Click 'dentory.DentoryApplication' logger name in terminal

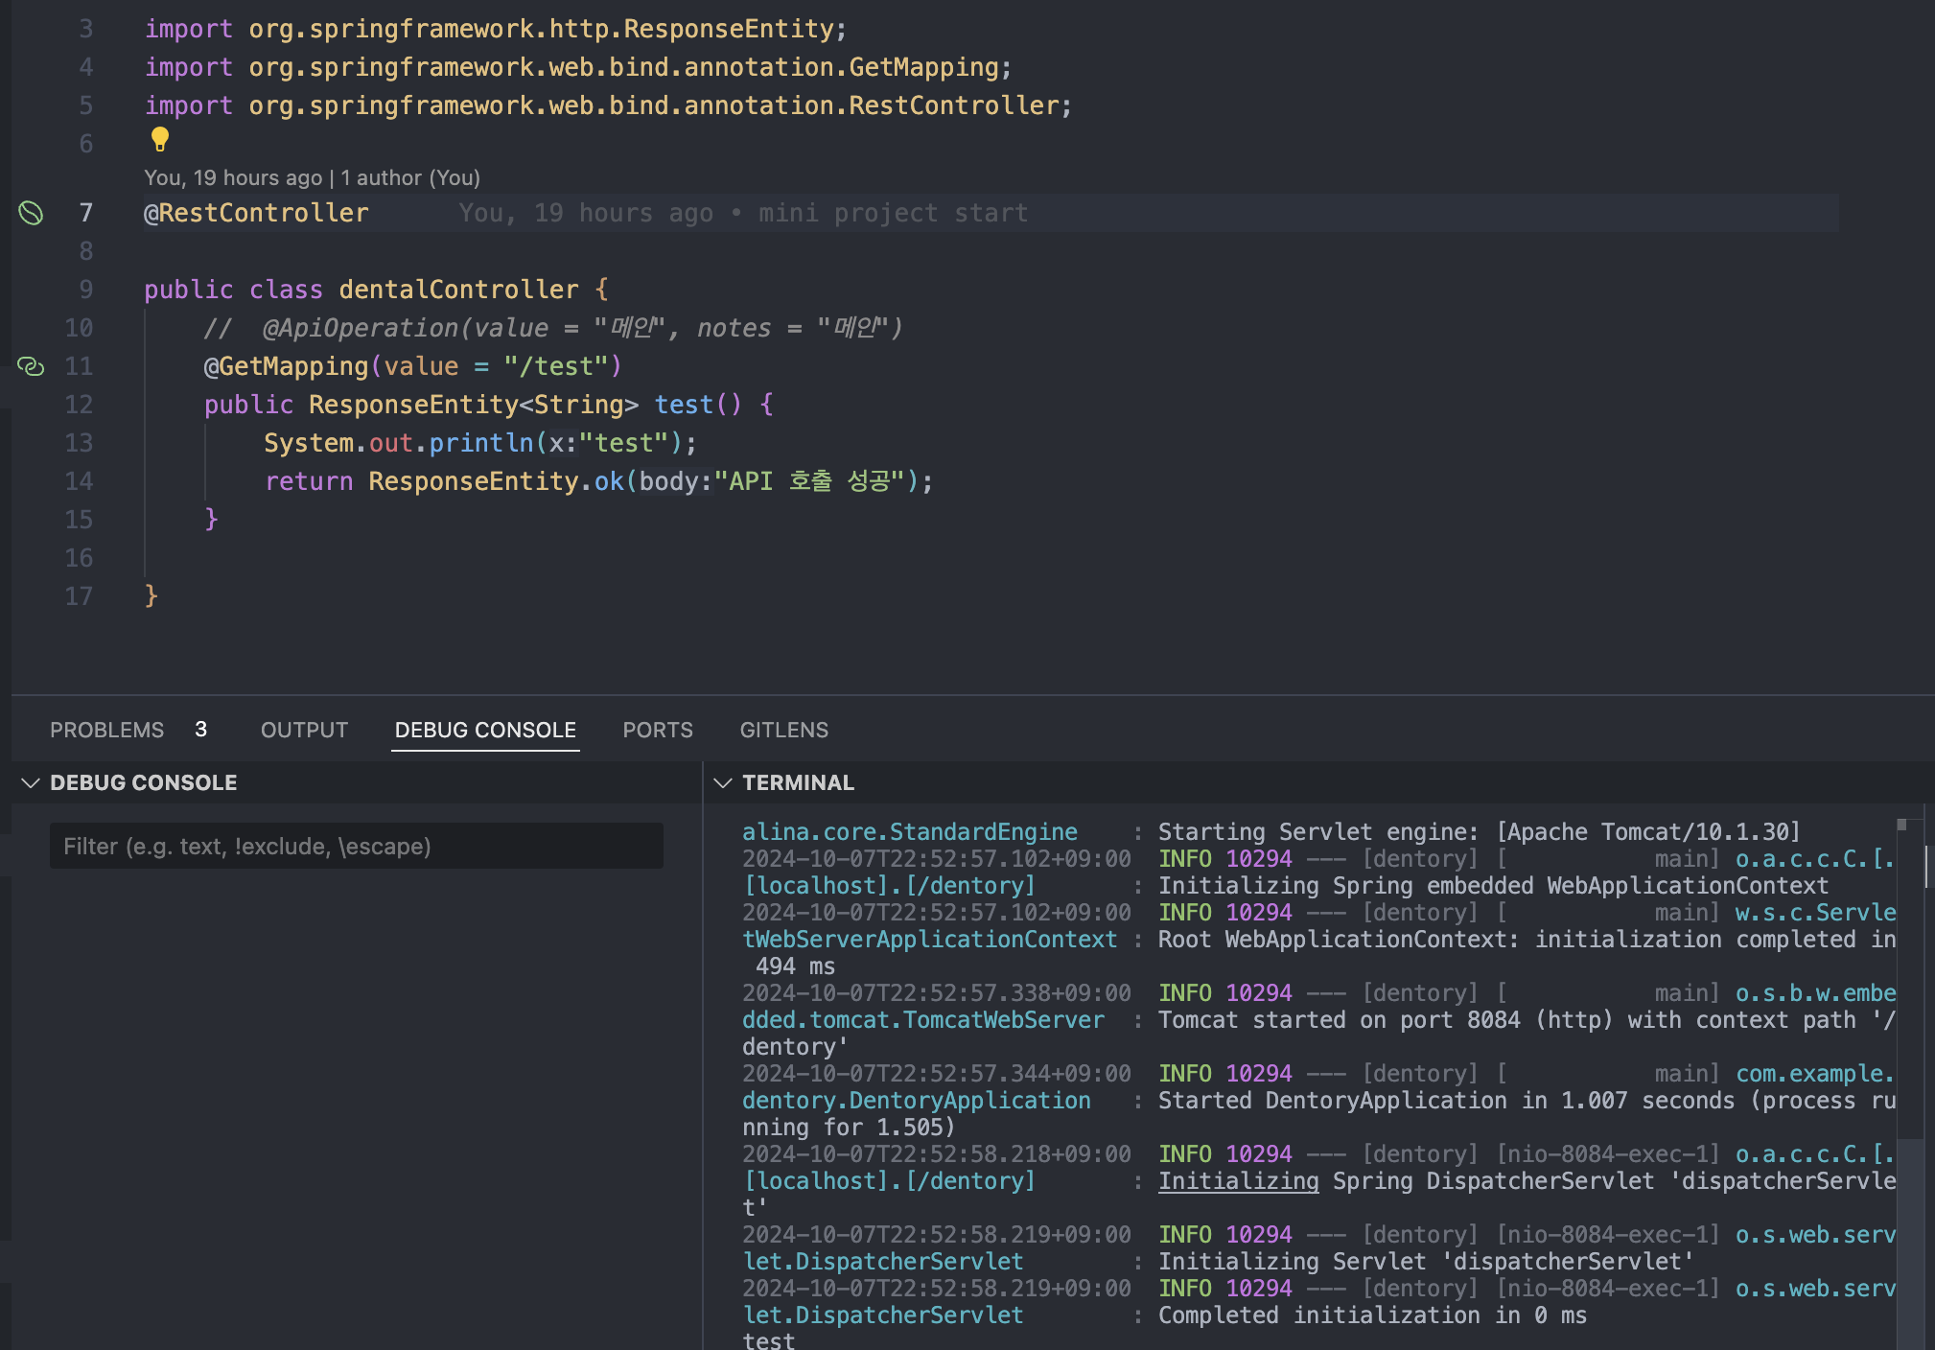coord(917,1101)
